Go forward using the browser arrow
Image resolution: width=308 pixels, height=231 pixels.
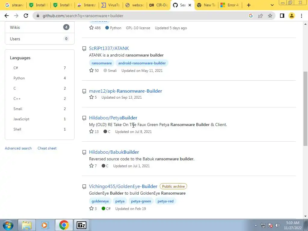[16, 16]
